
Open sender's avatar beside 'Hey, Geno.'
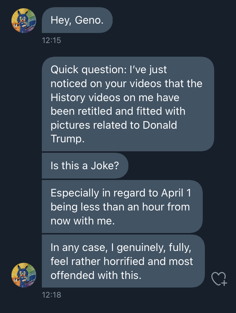[24, 20]
